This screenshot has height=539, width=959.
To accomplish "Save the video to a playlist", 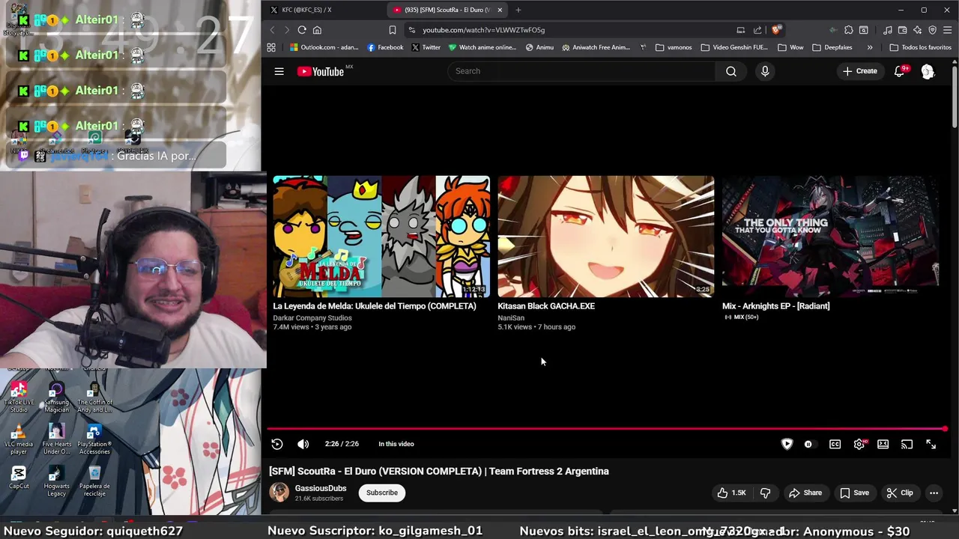I will 854,493.
